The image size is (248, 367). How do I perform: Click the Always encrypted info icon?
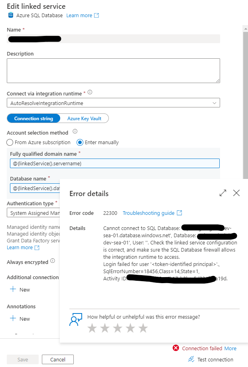(x=53, y=261)
